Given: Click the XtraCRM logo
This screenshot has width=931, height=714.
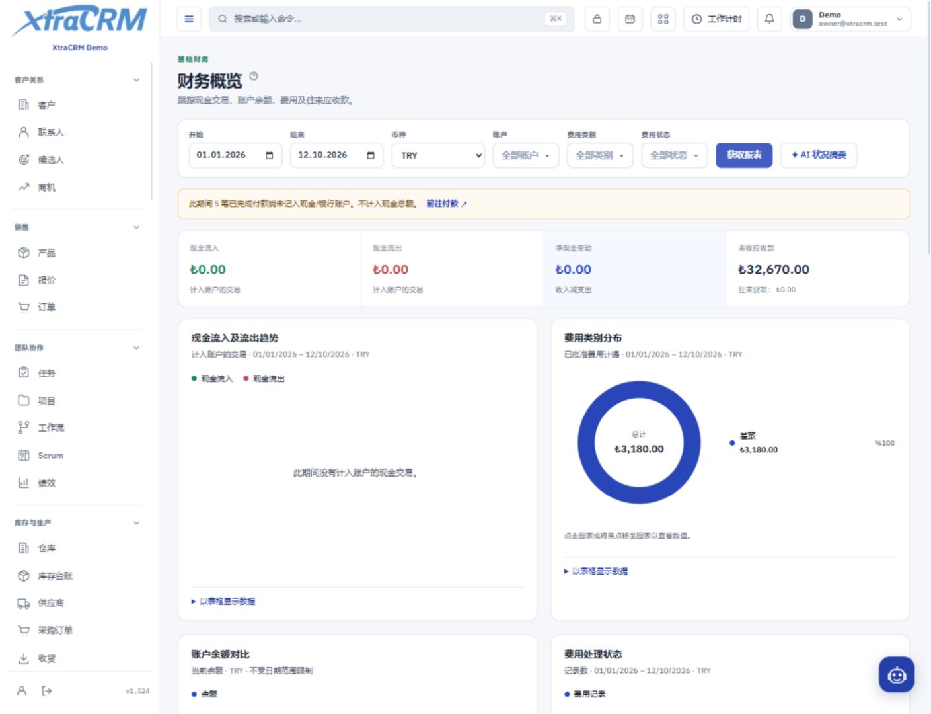Looking at the screenshot, I should pyautogui.click(x=79, y=22).
